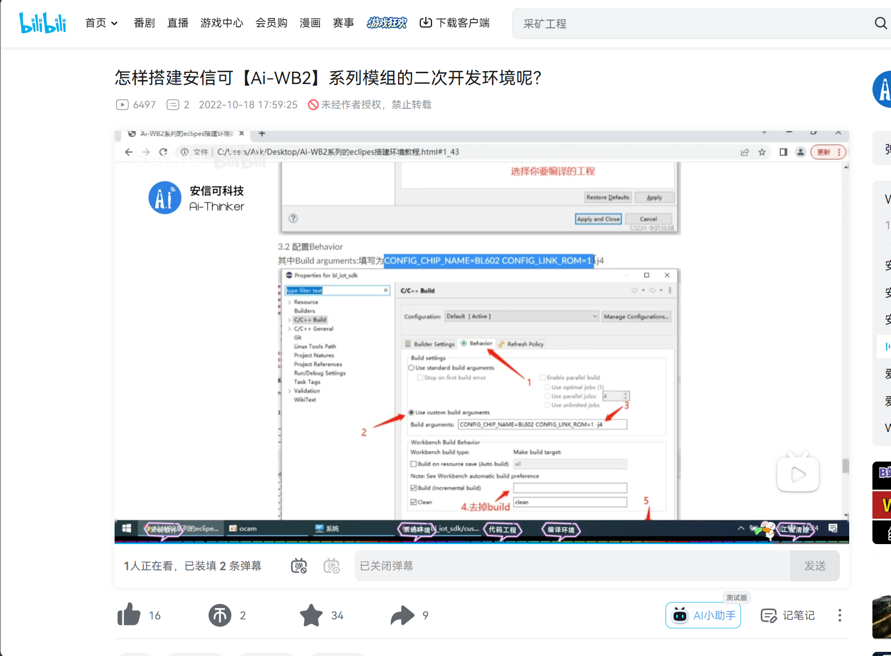Click the 已关闭弹幕 danmaku input box

[572, 566]
